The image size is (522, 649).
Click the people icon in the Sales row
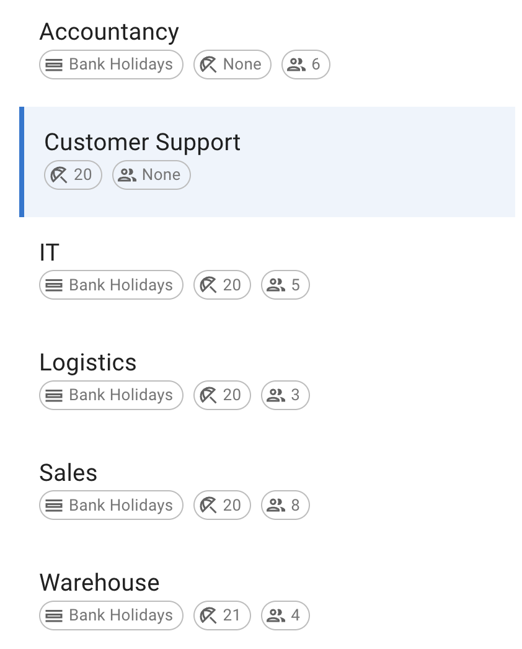pyautogui.click(x=276, y=506)
